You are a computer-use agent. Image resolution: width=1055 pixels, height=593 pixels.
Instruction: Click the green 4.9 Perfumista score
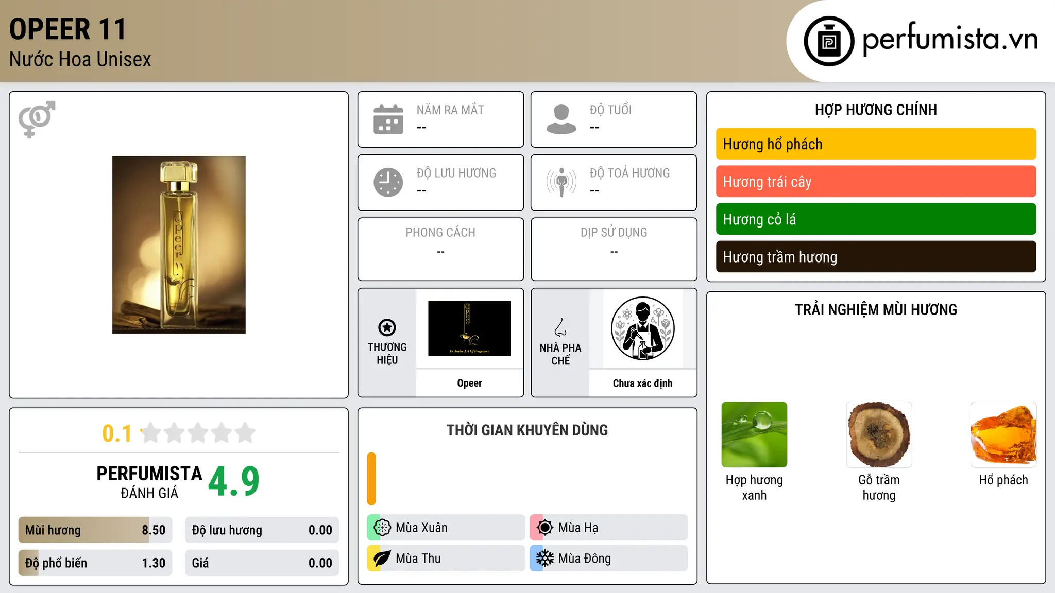click(234, 482)
